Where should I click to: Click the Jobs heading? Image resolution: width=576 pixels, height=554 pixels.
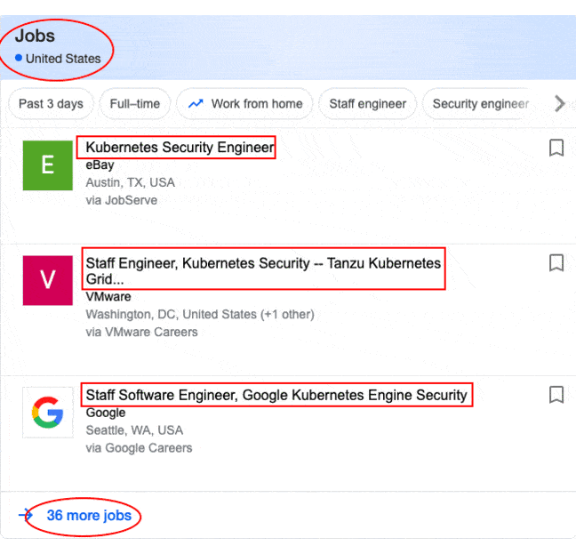pos(35,36)
